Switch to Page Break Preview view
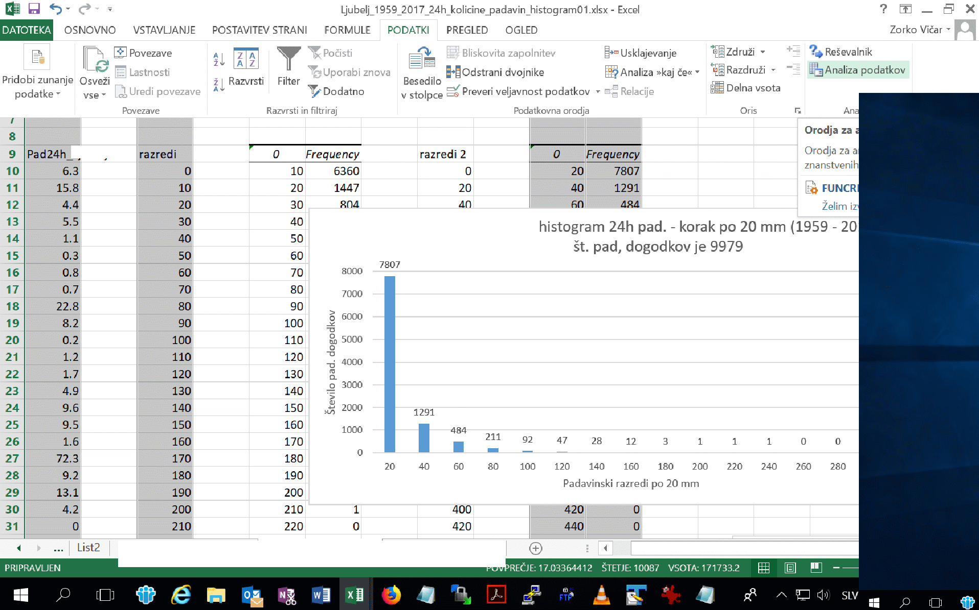979x610 pixels. tap(816, 568)
